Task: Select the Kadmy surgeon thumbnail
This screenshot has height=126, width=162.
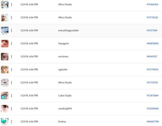Action: pyautogui.click(x=5, y=122)
